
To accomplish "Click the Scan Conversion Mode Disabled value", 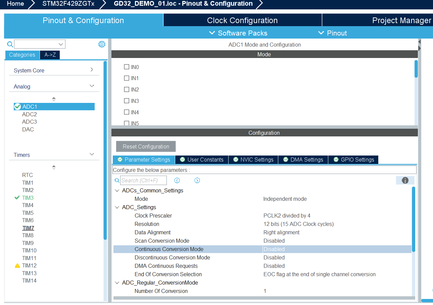I will point(274,241).
